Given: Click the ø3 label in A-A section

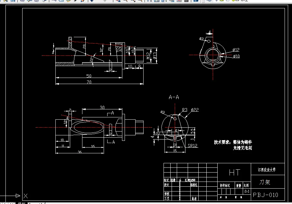Looking at the screenshot, I should coord(163,112).
